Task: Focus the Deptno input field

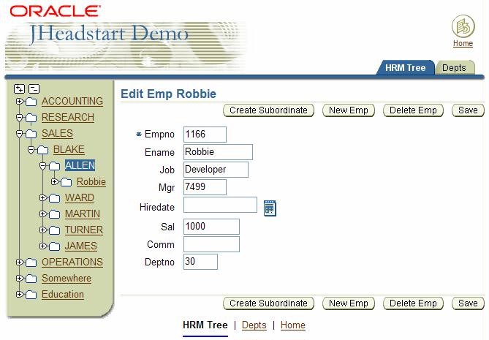Action: tap(200, 262)
